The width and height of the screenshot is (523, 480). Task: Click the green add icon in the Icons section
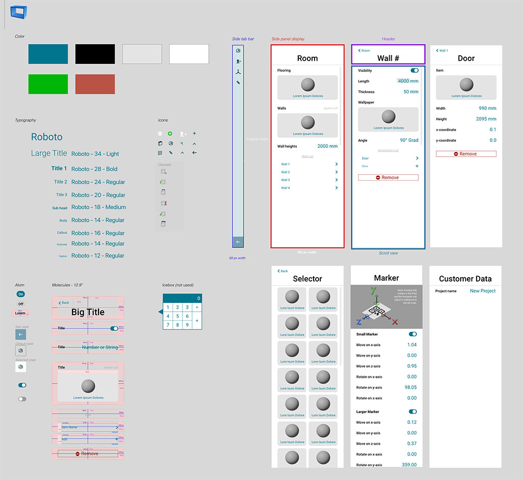point(170,134)
